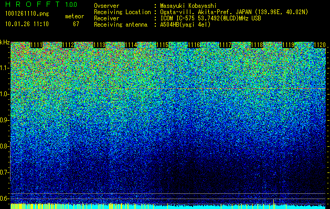The width and height of the screenshot is (330, 209).
Task: Click the file name 1001261110.png
Action: (x=27, y=14)
